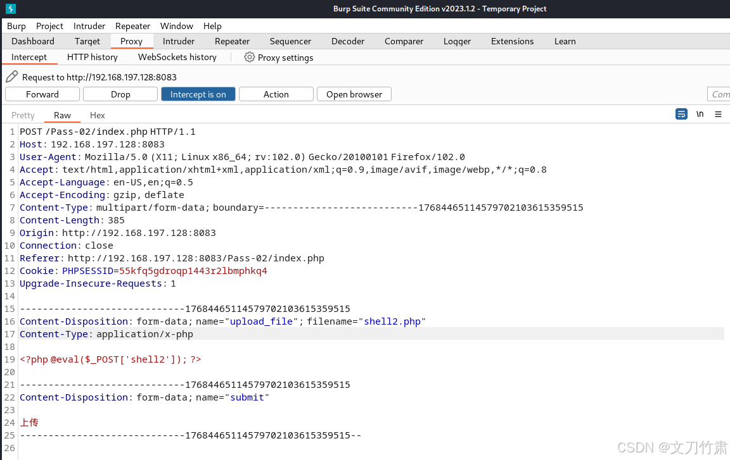Click the Upgrade-Insecure-Requests line

coord(98,283)
